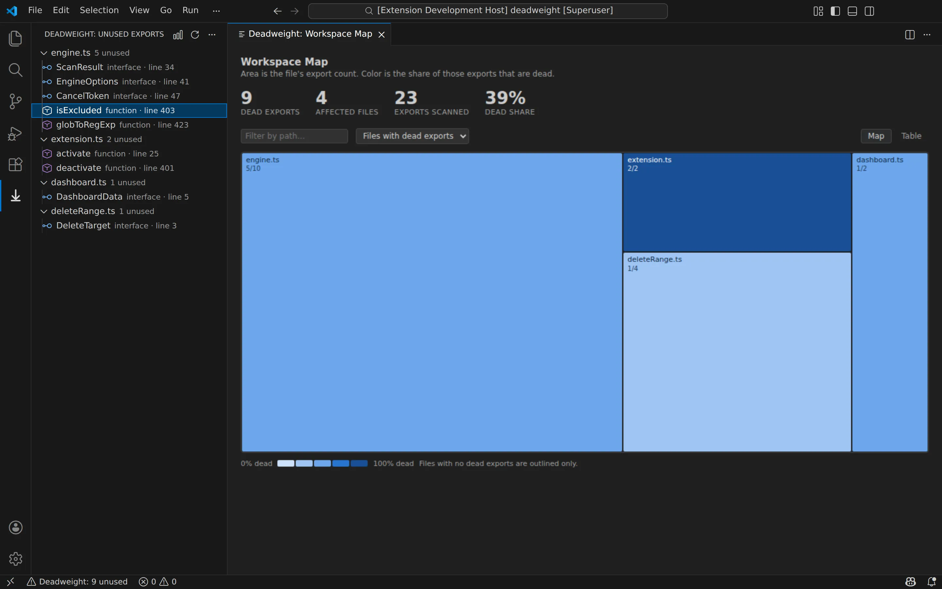Screen dimensions: 942x589
Task: Open editor more actions menu
Action: click(x=927, y=35)
